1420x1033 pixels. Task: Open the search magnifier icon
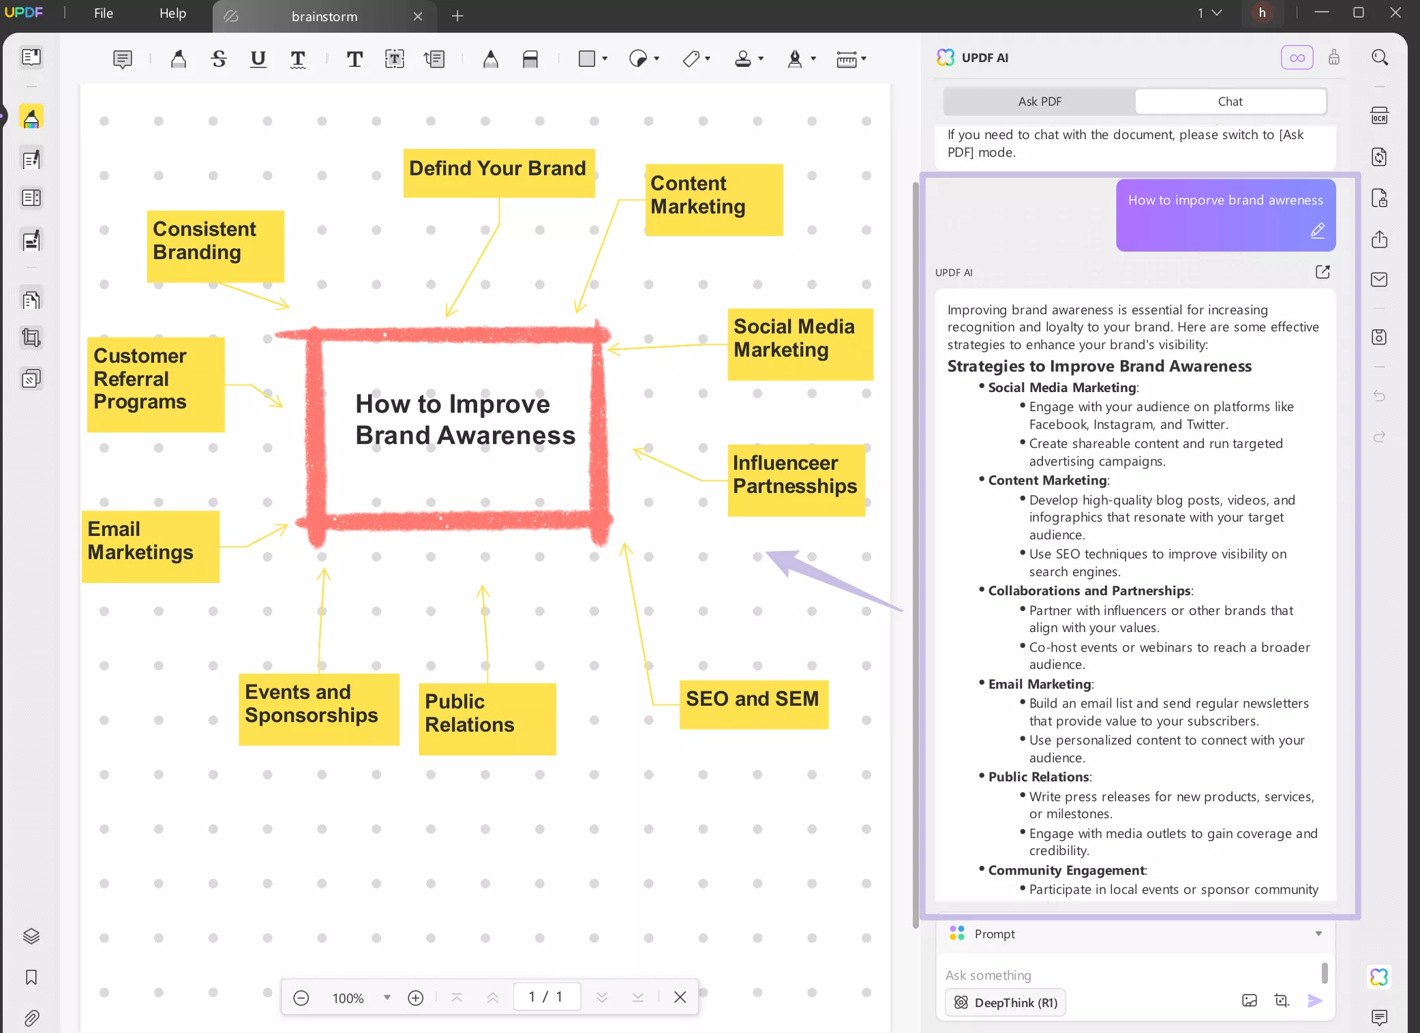(1380, 57)
